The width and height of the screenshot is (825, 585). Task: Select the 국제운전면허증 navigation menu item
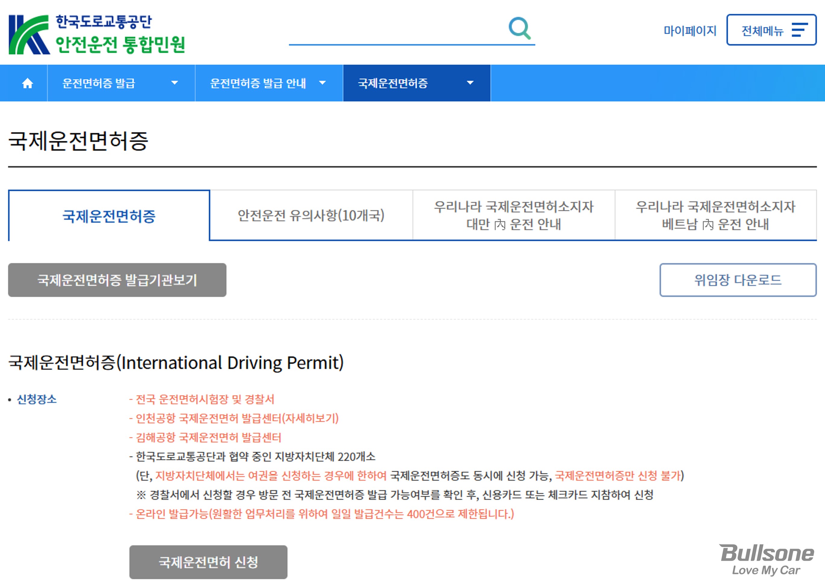(x=393, y=83)
